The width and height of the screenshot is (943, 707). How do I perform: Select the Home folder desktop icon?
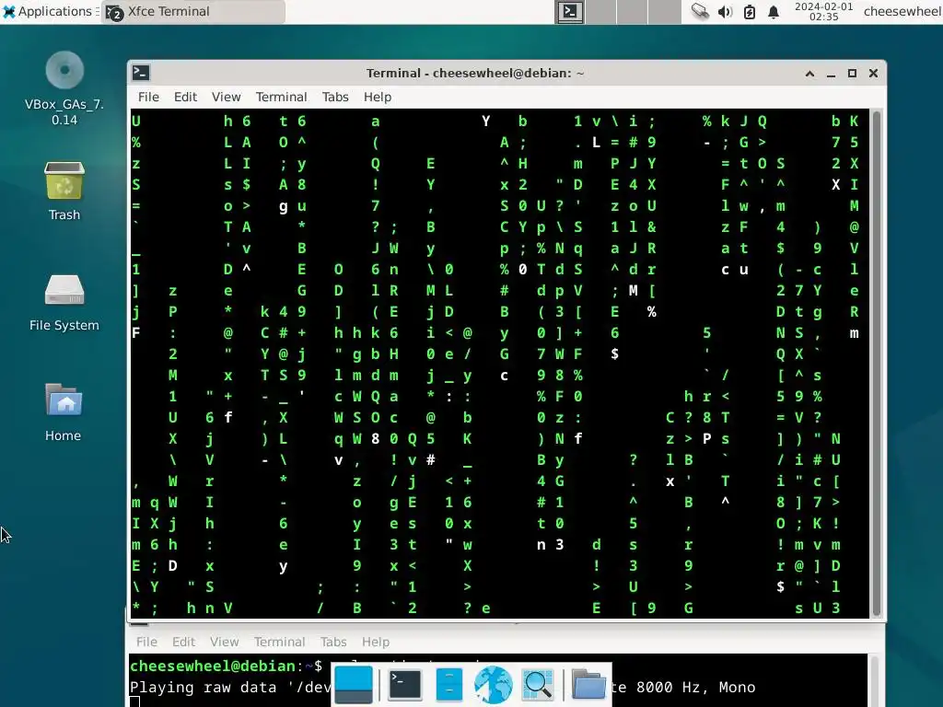(64, 412)
